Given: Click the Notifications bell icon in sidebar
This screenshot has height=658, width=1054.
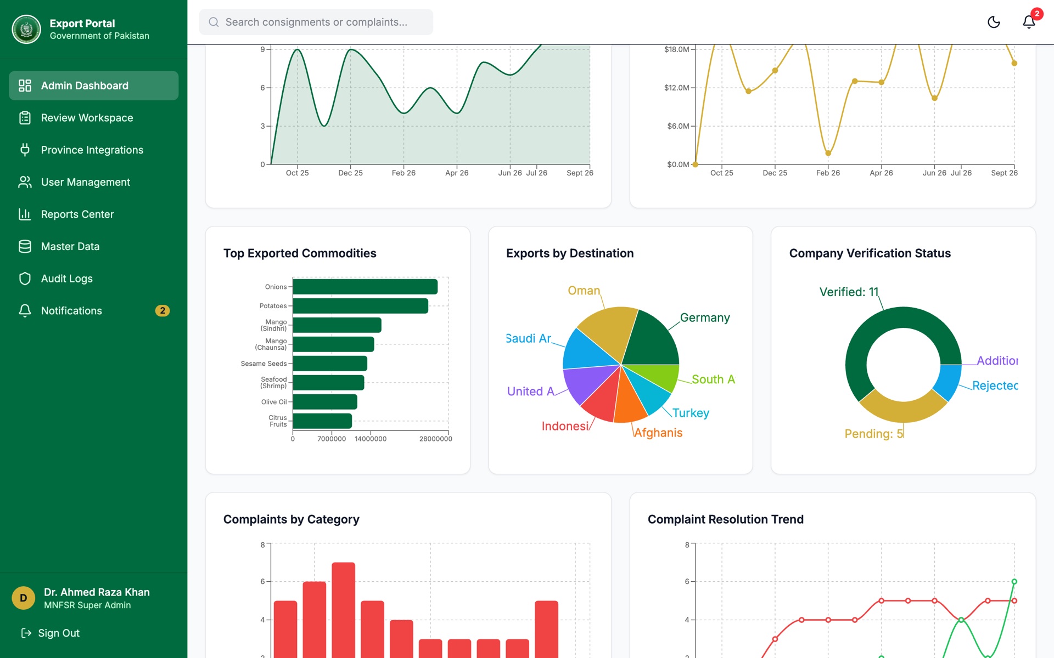Looking at the screenshot, I should pyautogui.click(x=25, y=310).
